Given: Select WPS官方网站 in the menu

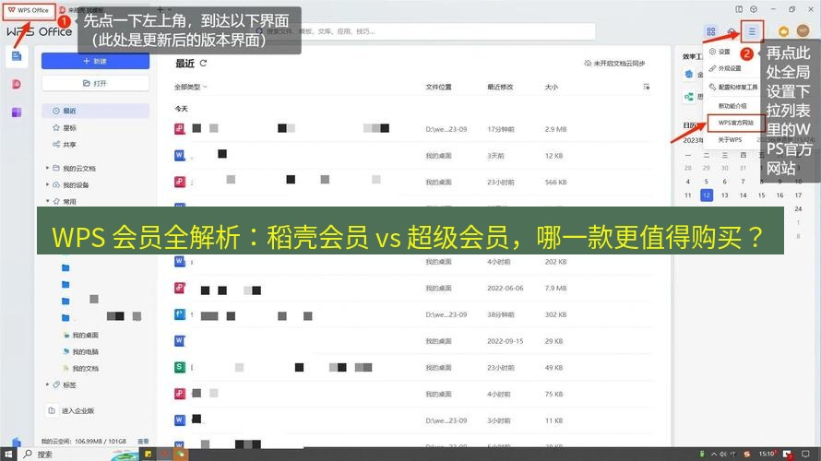Looking at the screenshot, I should tap(735, 123).
